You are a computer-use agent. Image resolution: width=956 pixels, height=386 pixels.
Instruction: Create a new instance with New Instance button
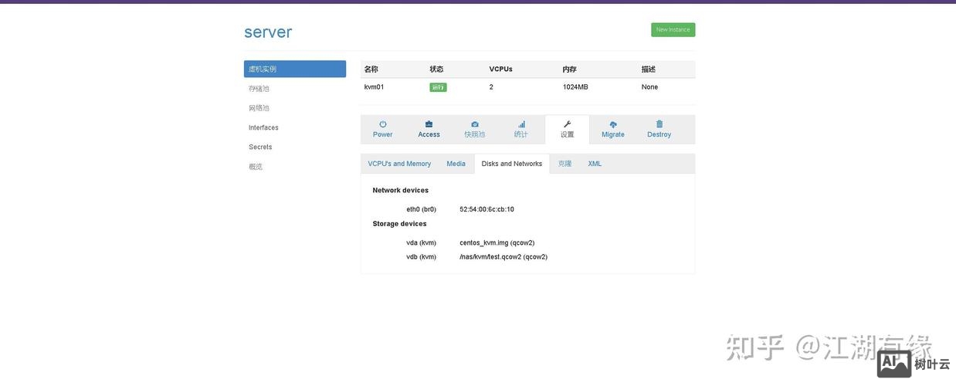point(673,30)
